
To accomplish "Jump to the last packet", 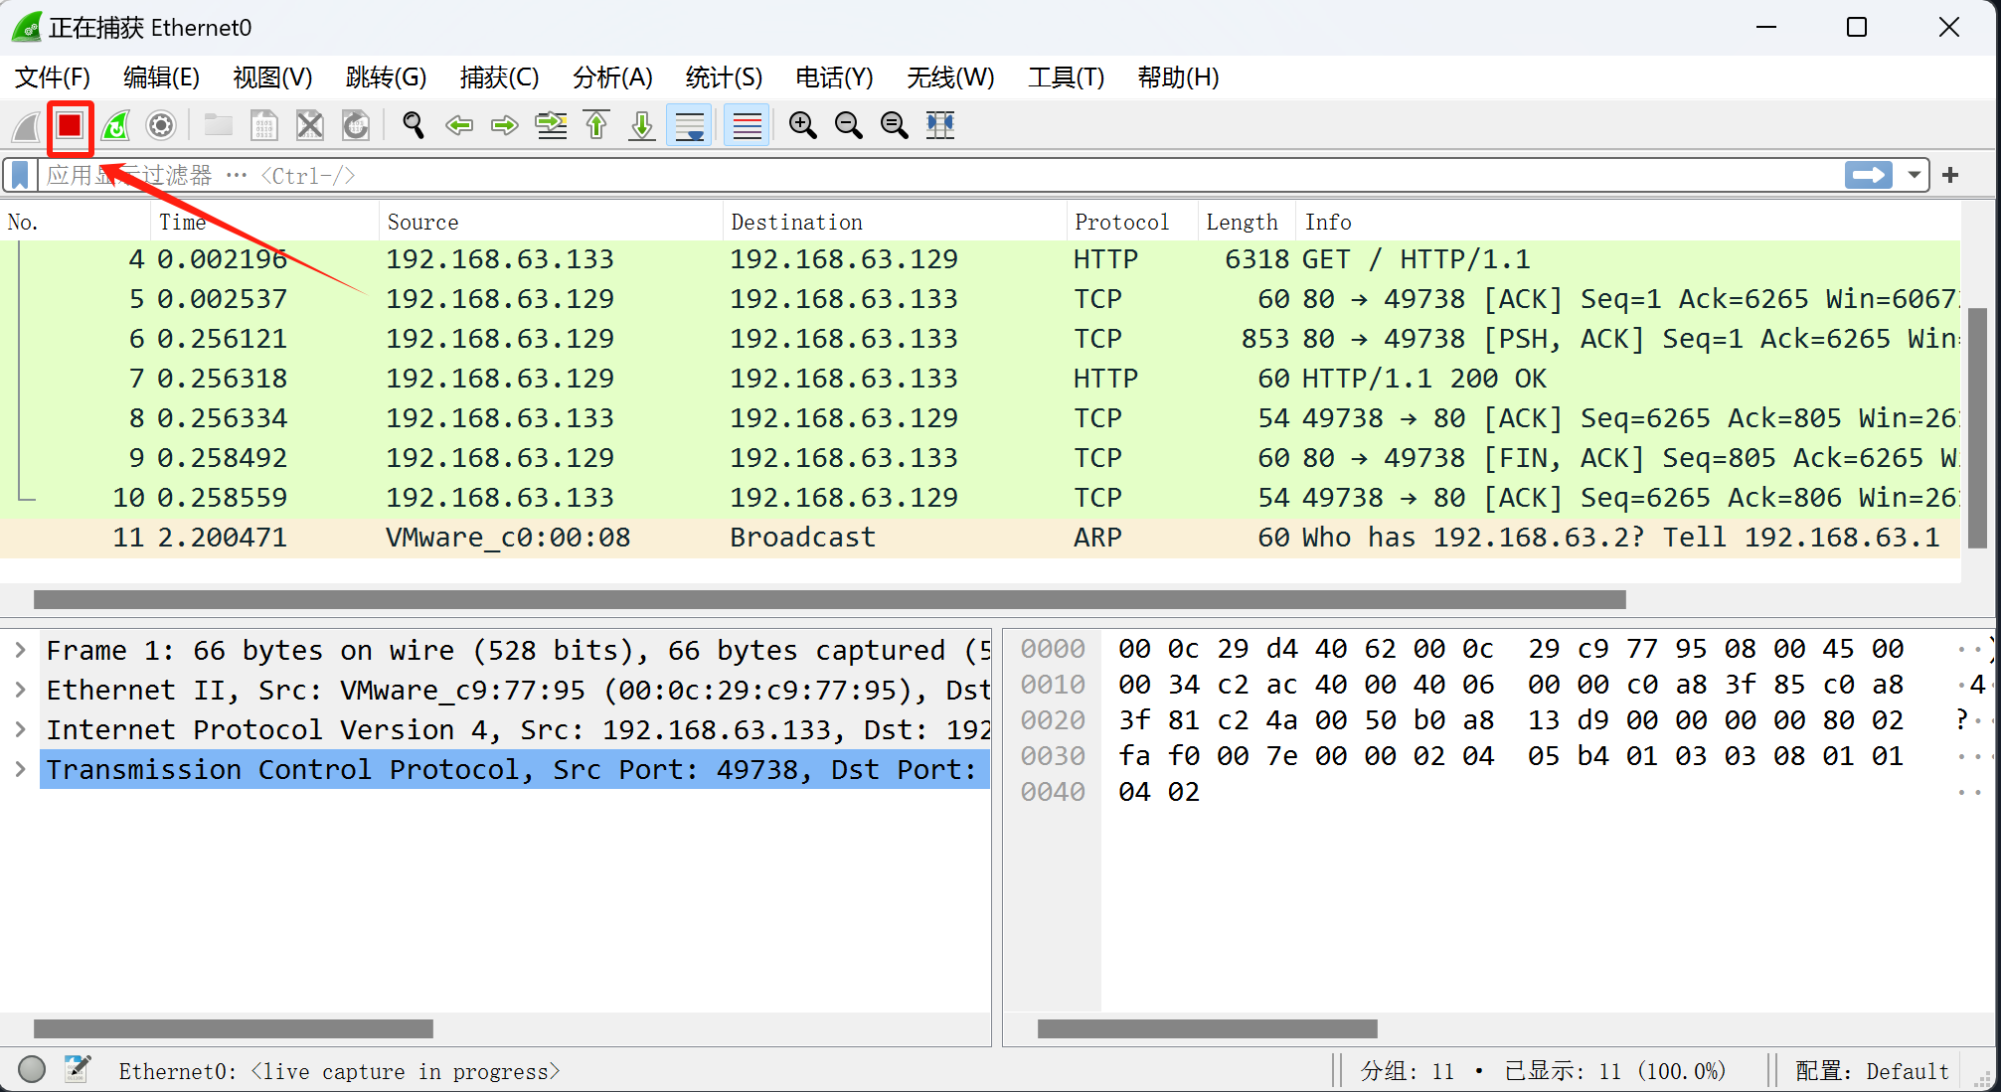I will pos(642,125).
